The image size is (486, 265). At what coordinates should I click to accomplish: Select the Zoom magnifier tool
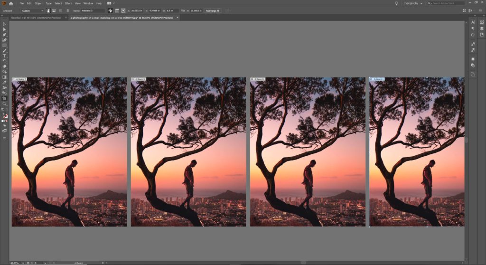click(5, 104)
